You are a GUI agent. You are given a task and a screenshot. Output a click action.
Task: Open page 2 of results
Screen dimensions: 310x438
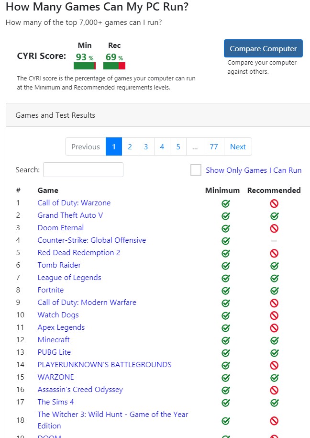(x=130, y=146)
